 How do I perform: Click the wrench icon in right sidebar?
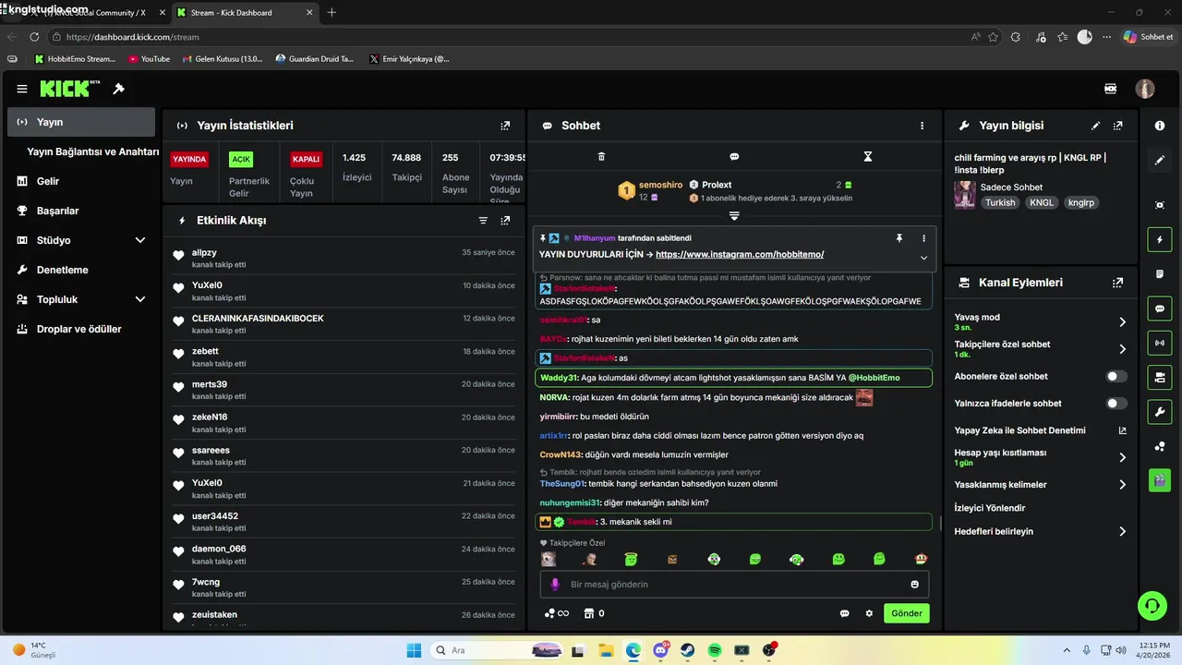(1160, 411)
